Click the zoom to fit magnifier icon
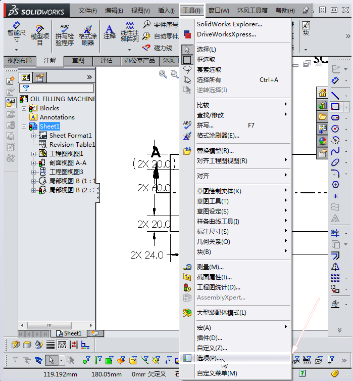 click(163, 74)
